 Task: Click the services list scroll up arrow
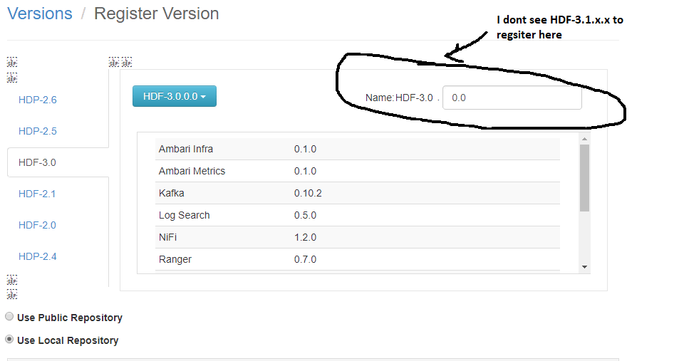[x=584, y=139]
